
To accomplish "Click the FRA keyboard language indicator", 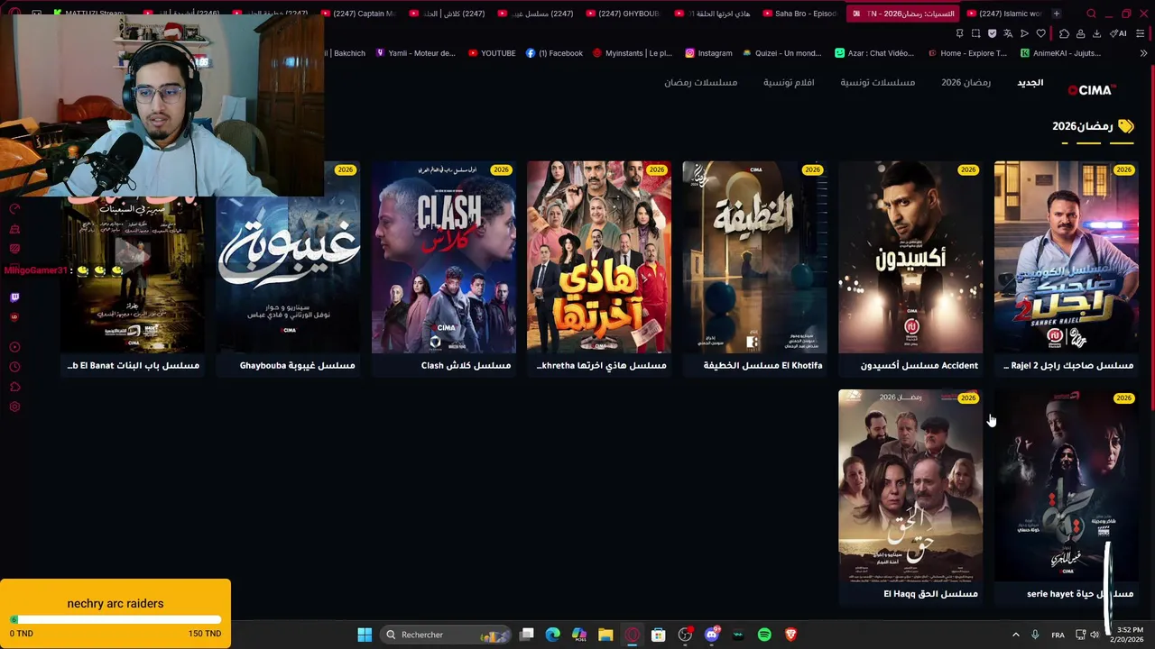I will click(1058, 635).
